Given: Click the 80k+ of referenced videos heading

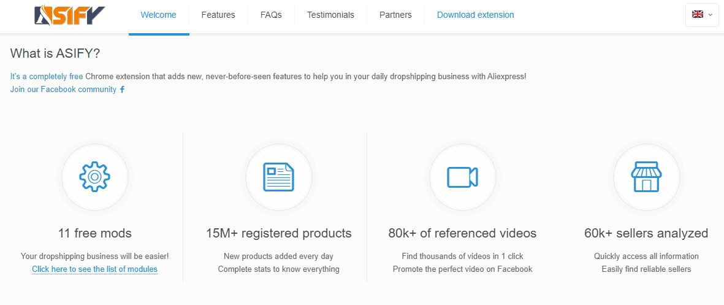Looking at the screenshot, I should click(462, 233).
